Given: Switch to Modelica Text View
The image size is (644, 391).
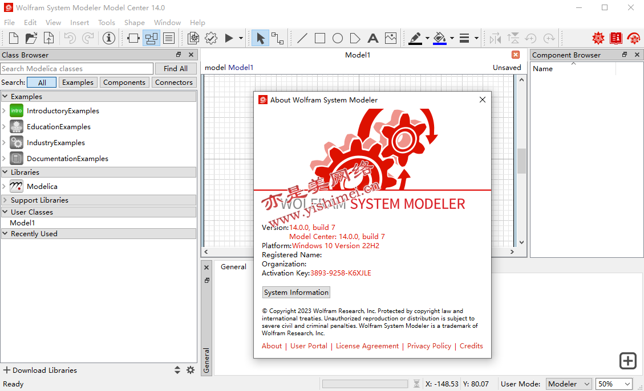Looking at the screenshot, I should coord(169,38).
